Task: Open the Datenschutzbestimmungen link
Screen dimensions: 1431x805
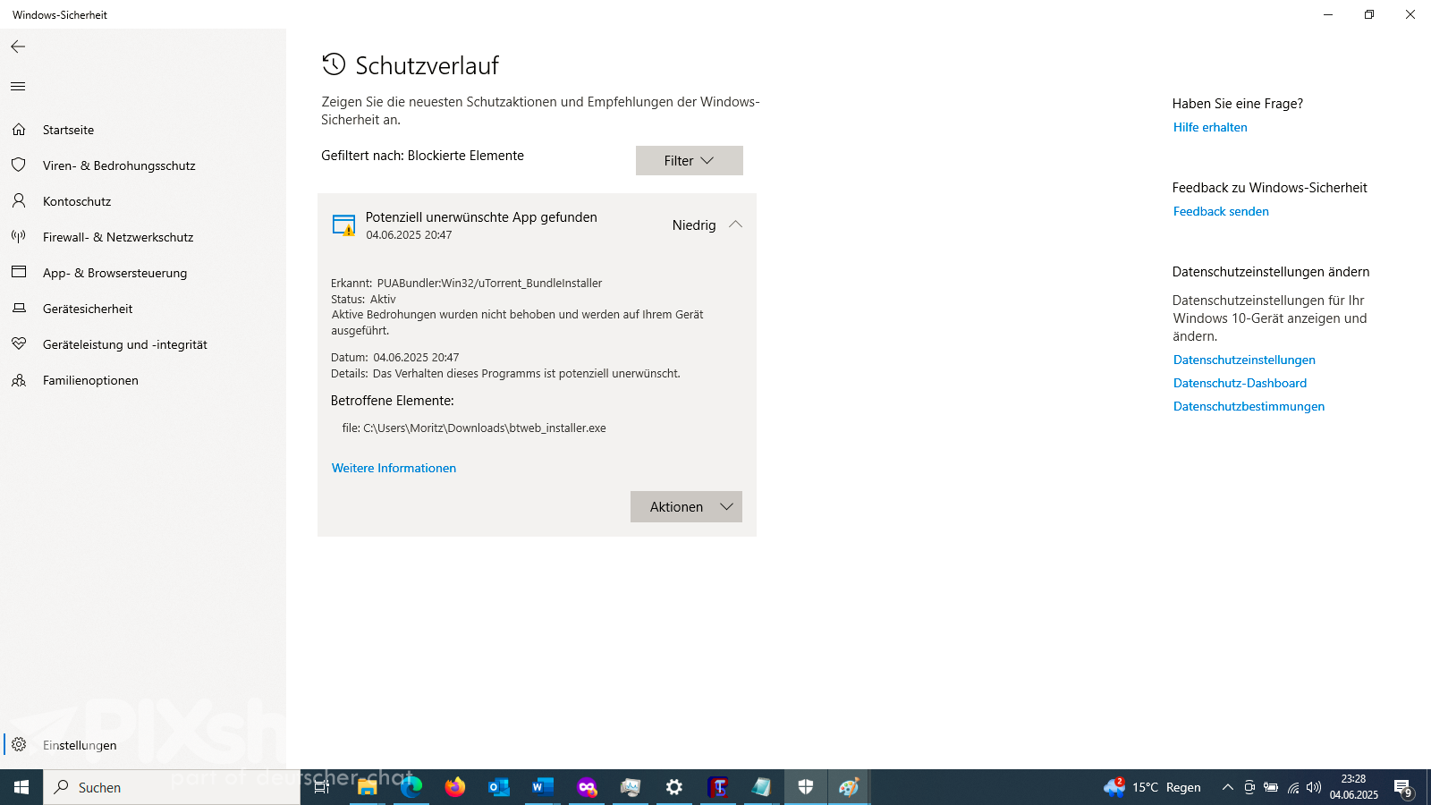Action: 1249,406
